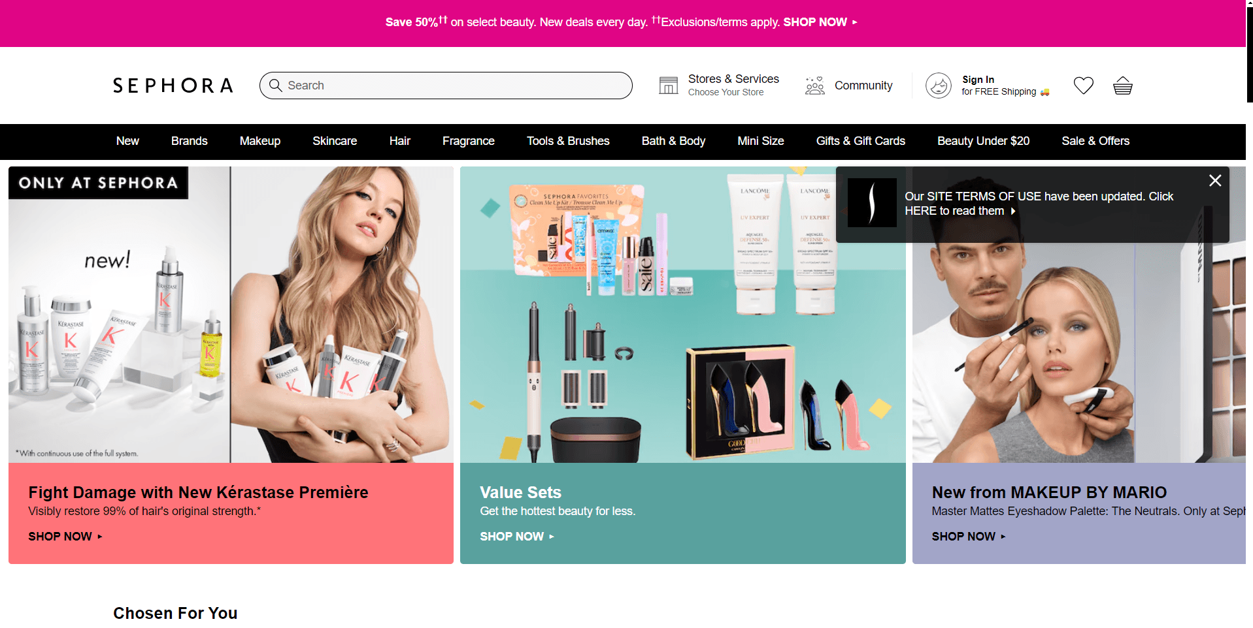The width and height of the screenshot is (1253, 628).
Task: Close the site terms notification
Action: [1215, 181]
